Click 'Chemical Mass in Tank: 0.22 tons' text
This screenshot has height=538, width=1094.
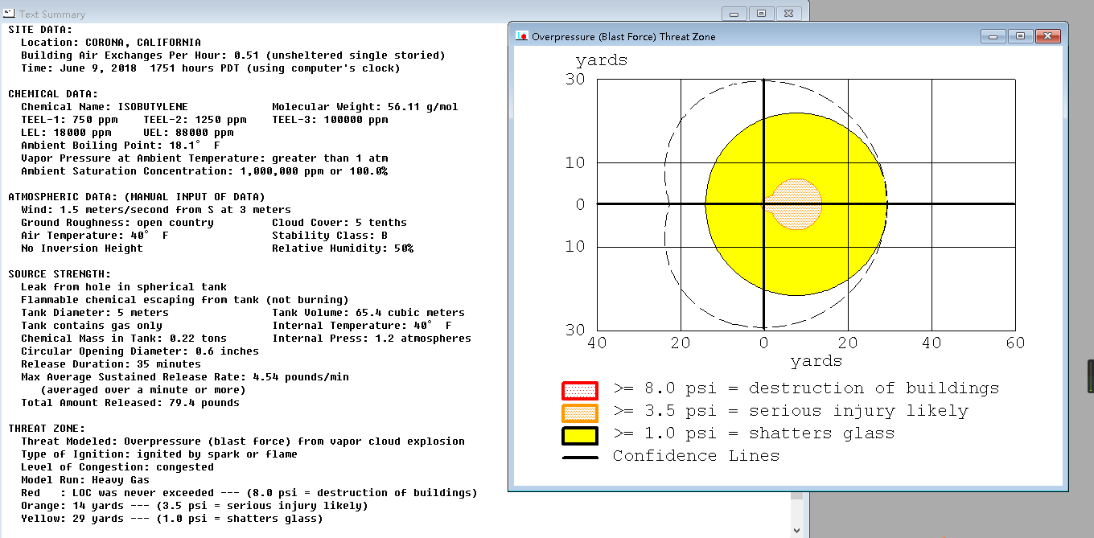pos(124,339)
